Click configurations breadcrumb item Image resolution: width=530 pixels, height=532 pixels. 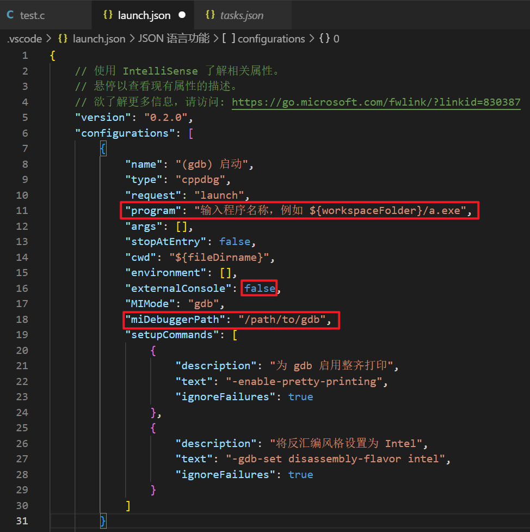tap(271, 39)
